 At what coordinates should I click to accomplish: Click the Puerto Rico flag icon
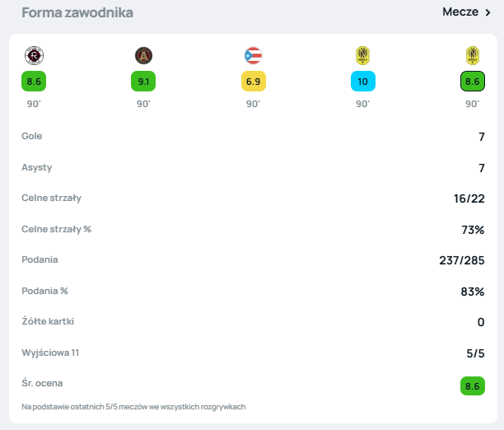point(253,55)
